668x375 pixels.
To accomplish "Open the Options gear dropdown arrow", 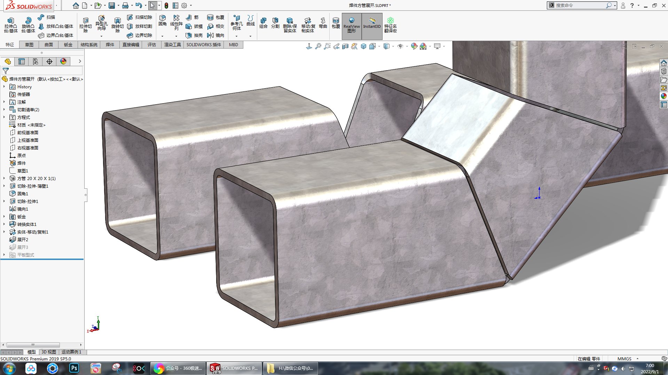I will [191, 6].
